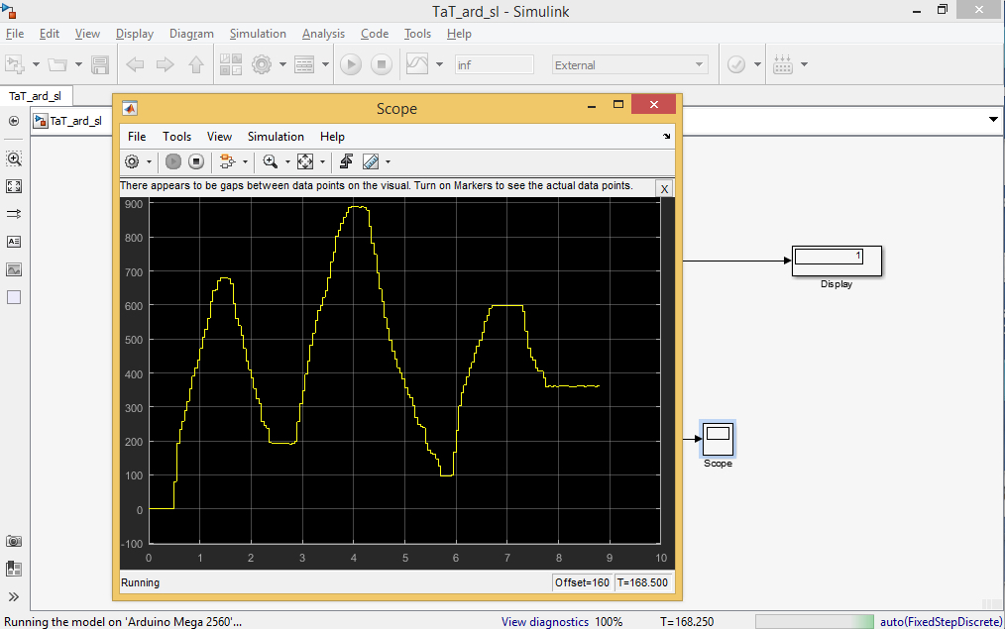Click the 100% zoom status entry
Screen dimensions: 1005x629
(609, 621)
